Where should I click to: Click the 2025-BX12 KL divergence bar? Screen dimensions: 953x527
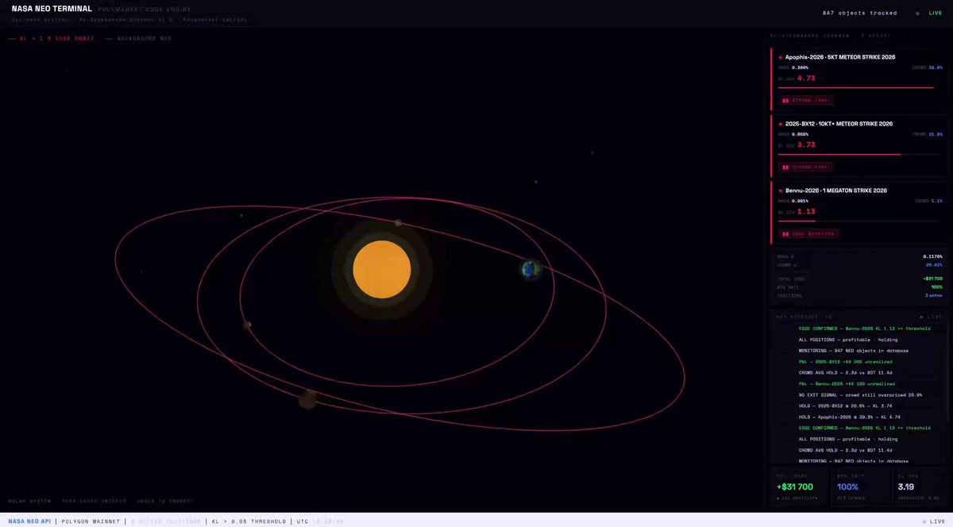pyautogui.click(x=860, y=154)
